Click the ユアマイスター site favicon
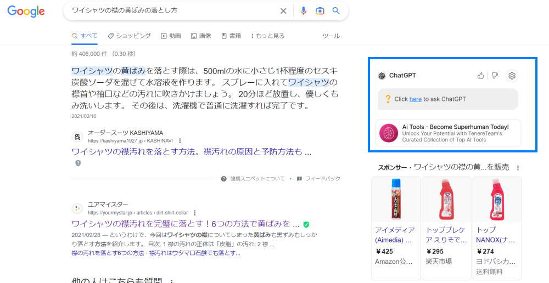This screenshot has width=549, height=283. point(77,208)
